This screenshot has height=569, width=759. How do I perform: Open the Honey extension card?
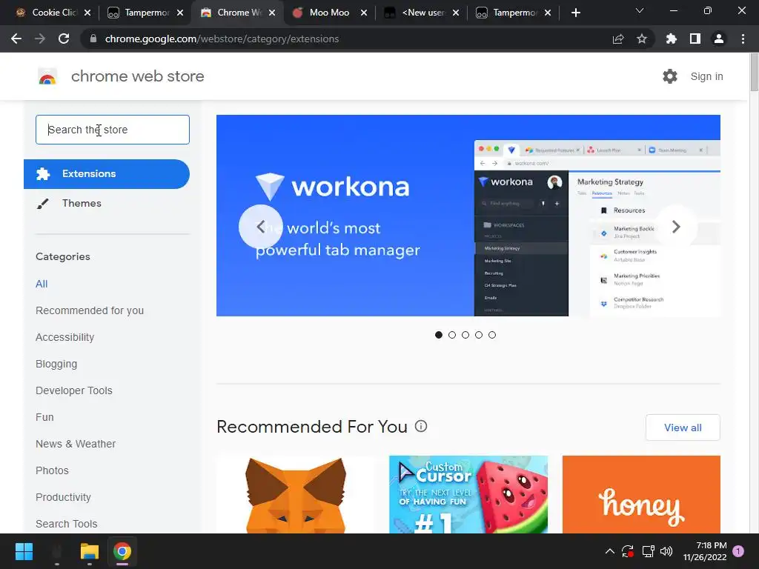641,494
